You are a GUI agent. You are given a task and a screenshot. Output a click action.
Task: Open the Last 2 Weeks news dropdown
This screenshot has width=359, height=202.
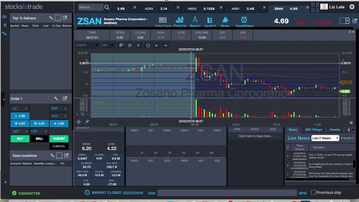[325, 138]
